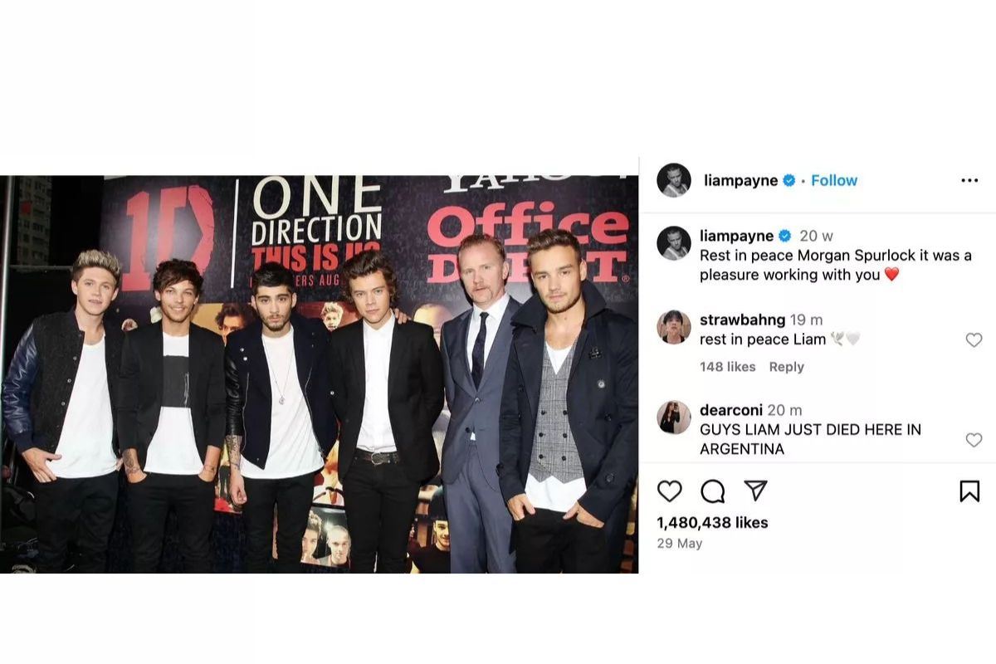Open the One Direction group photo
996x664 pixels.
[x=319, y=374]
